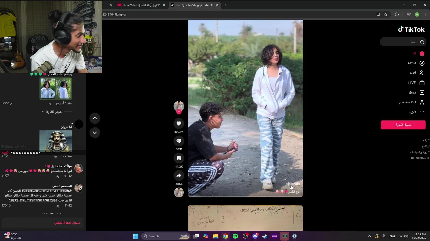Go to the next video with down arrow
Image resolution: width=430 pixels, height=241 pixels.
pyautogui.click(x=95, y=133)
